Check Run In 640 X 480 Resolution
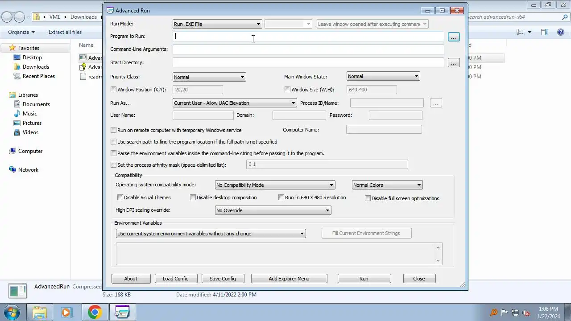Screen dimensions: 571x321 [281, 198]
